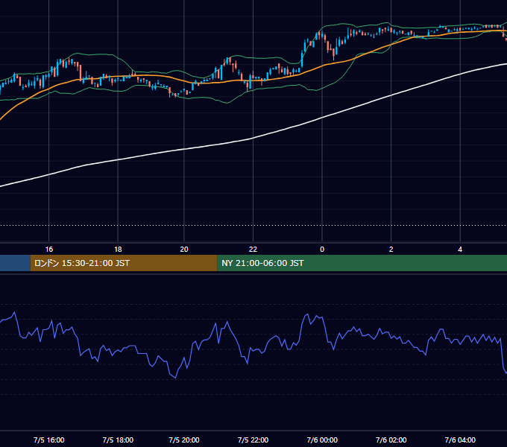This screenshot has height=447, width=507.
Task: Click the 7/5 18:00 date label
Action: click(118, 440)
